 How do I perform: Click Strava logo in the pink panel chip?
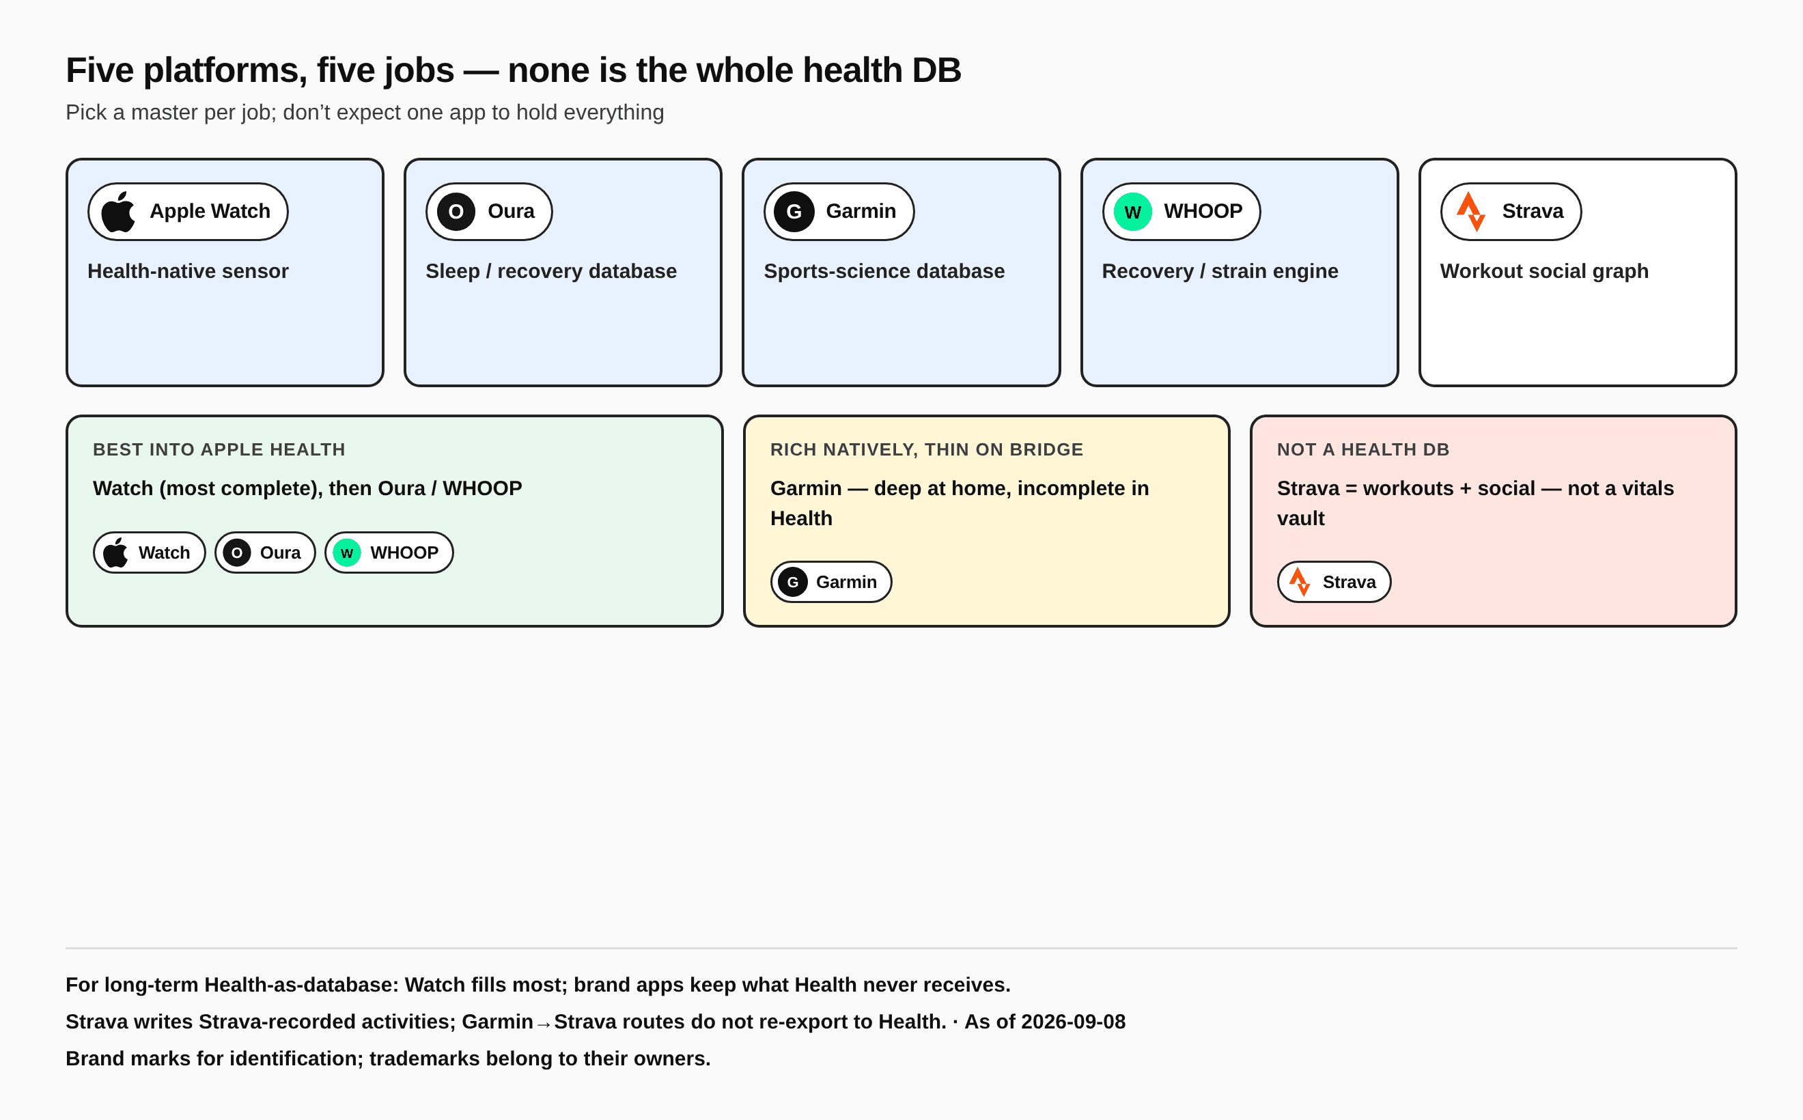1300,583
